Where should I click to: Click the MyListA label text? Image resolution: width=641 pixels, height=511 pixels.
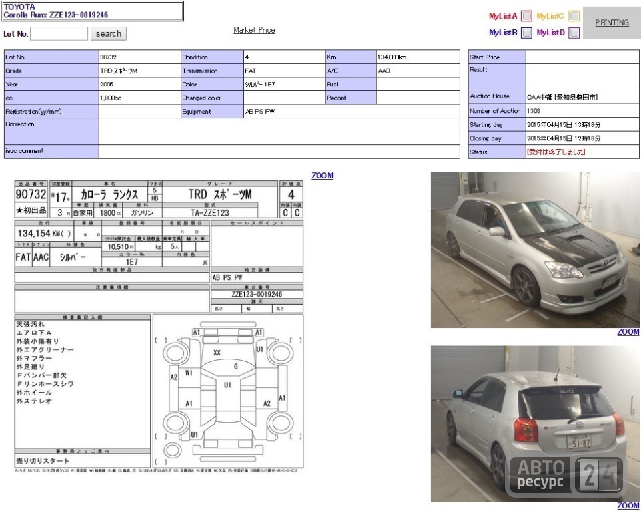click(x=503, y=16)
